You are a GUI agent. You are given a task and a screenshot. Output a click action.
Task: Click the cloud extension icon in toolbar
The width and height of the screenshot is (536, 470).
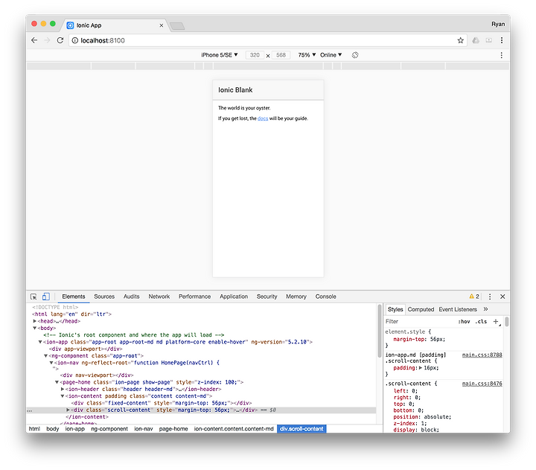476,40
